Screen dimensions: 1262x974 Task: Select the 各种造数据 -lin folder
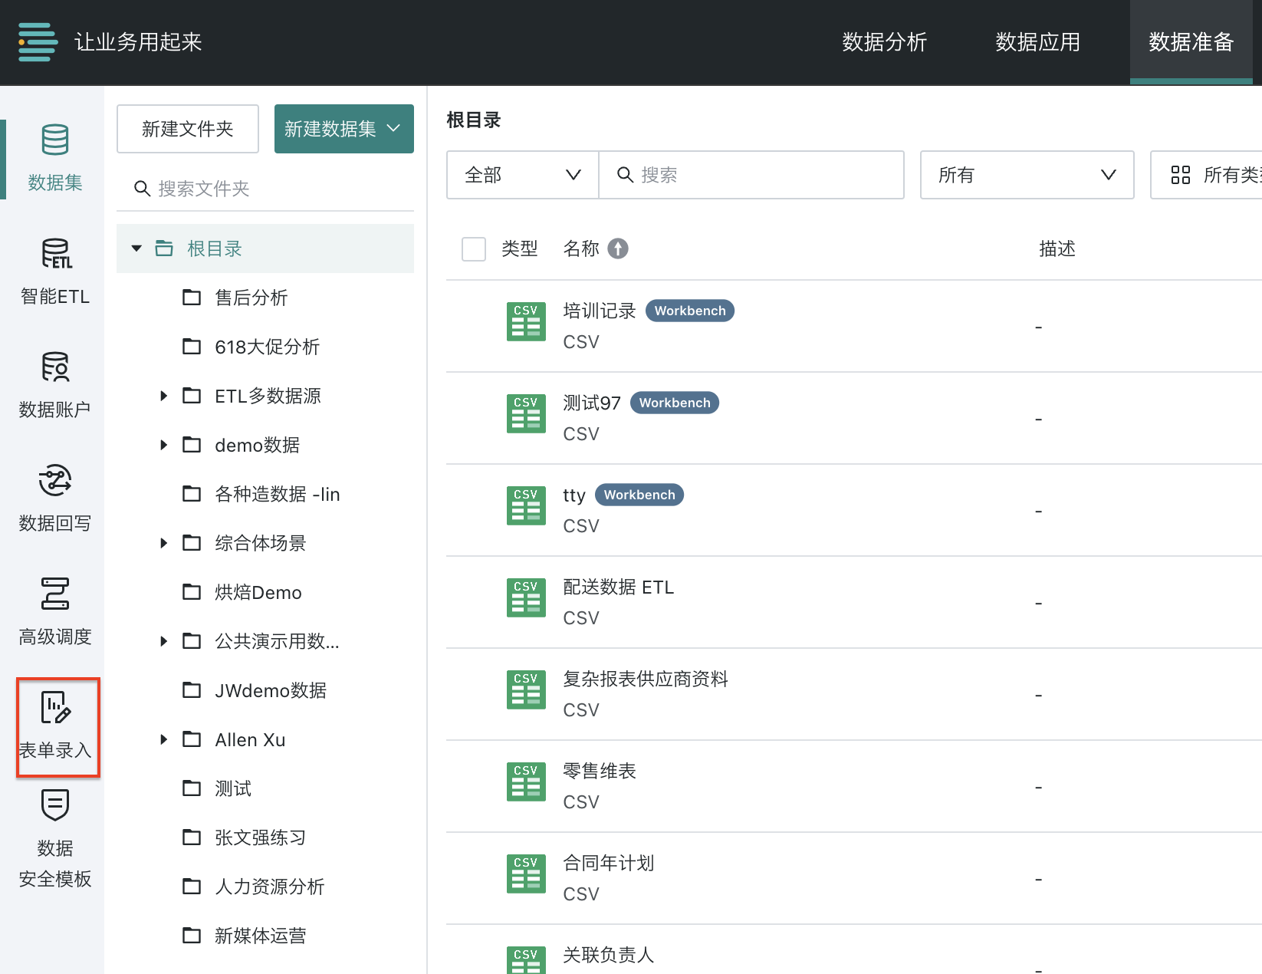278,494
